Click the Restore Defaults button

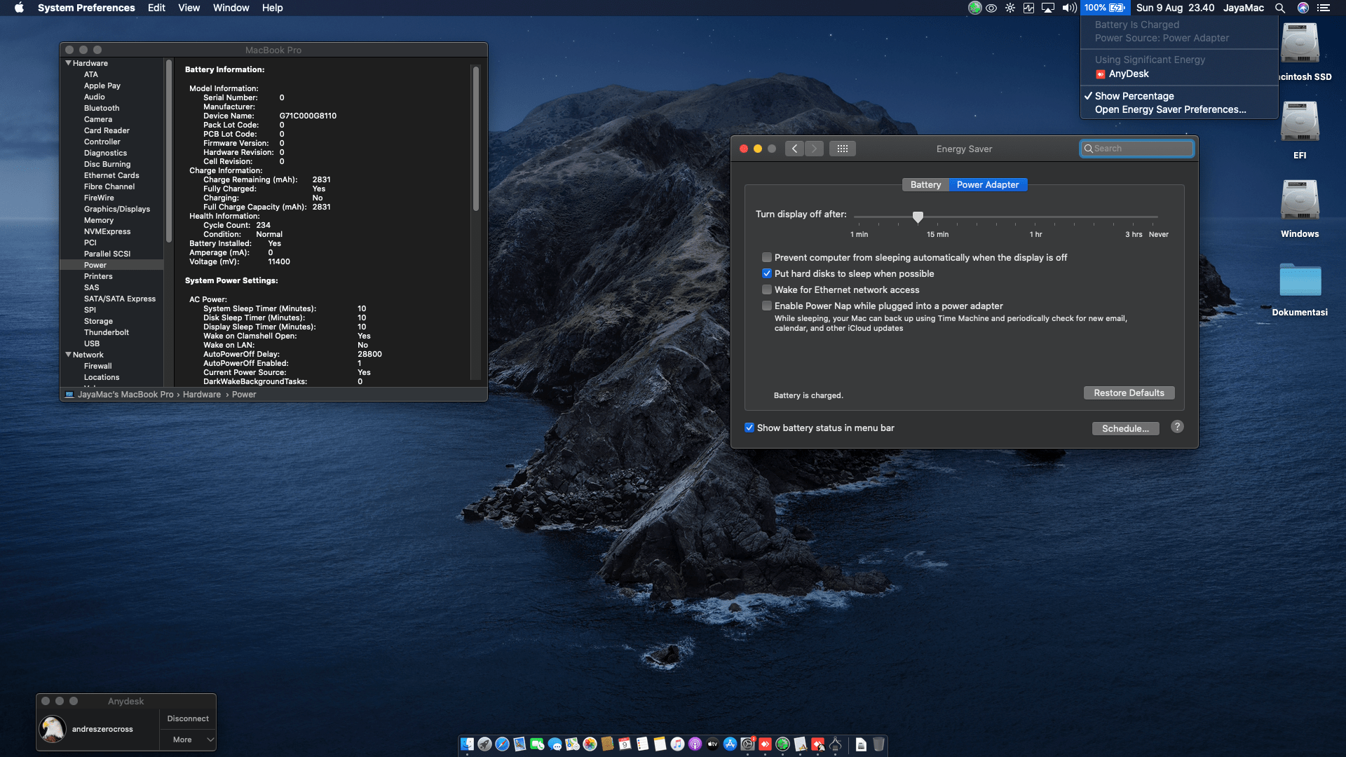click(x=1129, y=393)
